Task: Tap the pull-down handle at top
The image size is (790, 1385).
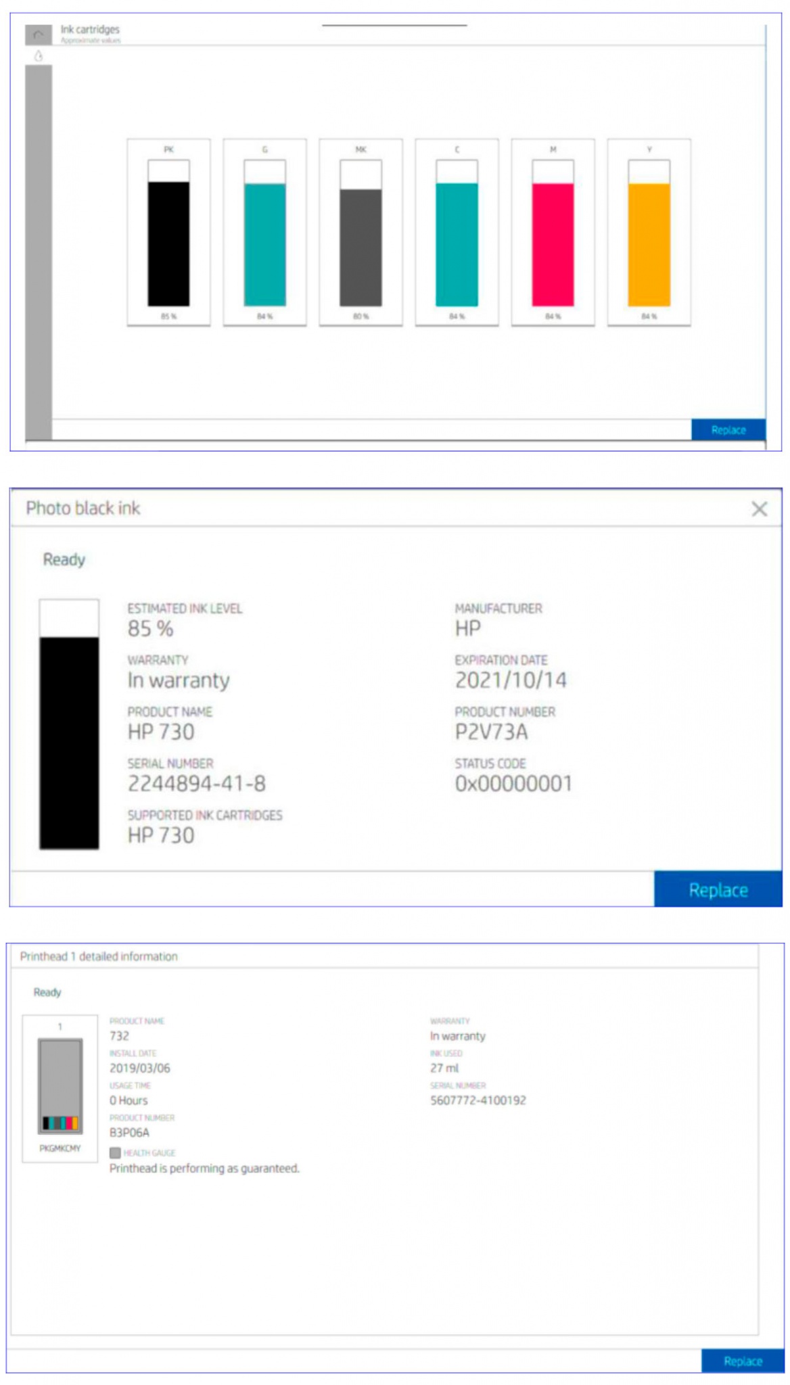Action: pyautogui.click(x=394, y=26)
